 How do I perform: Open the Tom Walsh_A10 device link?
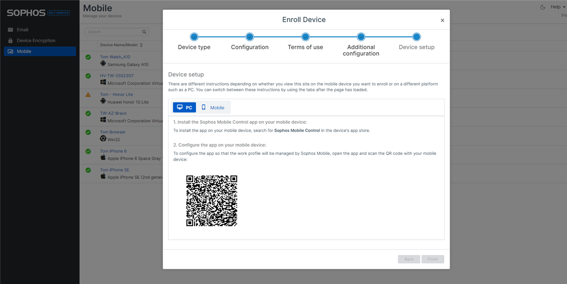tap(115, 57)
